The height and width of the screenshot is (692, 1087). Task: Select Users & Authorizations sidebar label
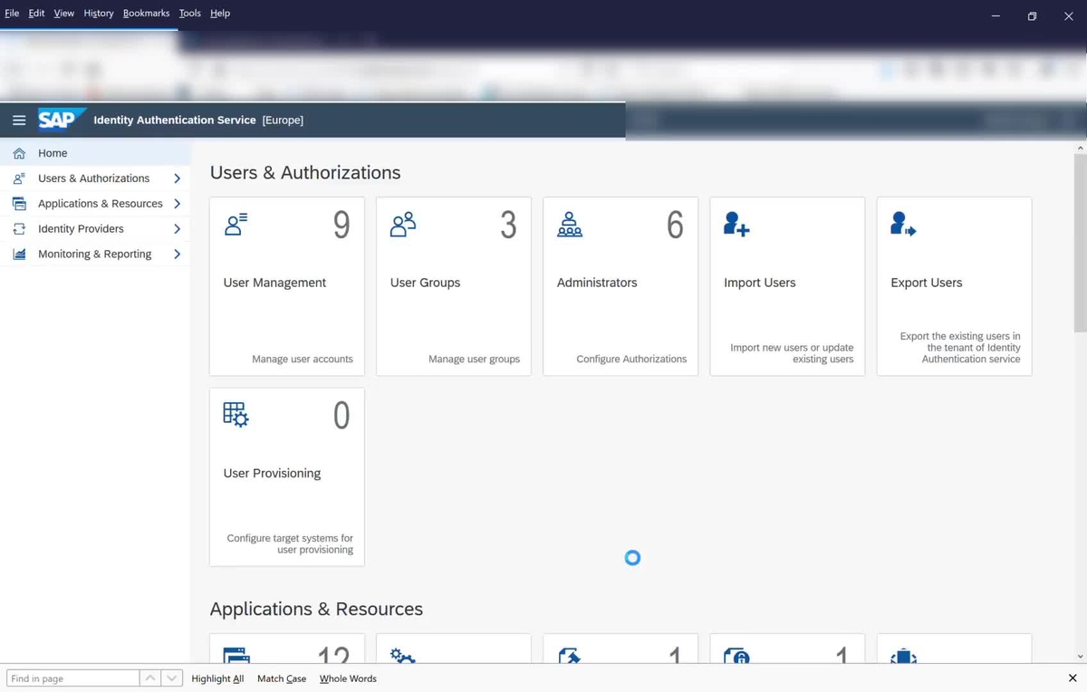pyautogui.click(x=93, y=178)
